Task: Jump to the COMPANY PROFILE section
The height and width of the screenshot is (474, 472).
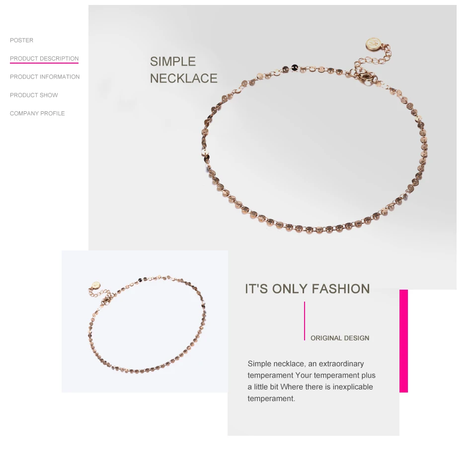Action: coord(37,113)
